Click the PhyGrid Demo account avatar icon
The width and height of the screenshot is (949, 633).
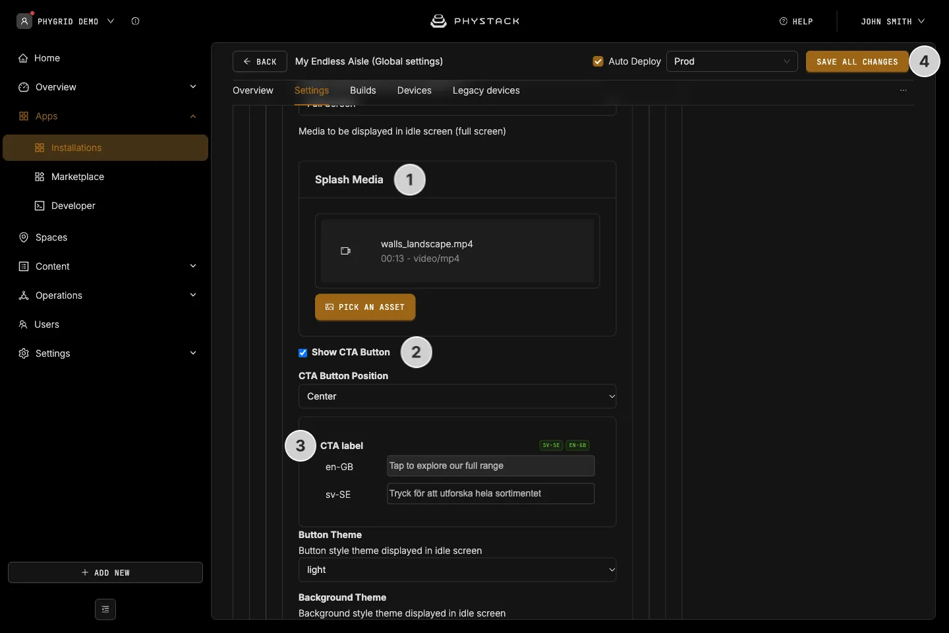click(x=24, y=21)
